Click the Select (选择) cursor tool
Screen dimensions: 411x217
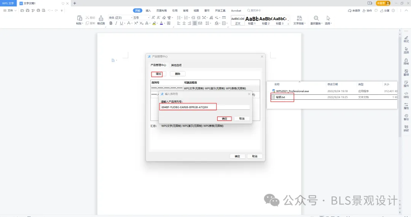(328, 20)
